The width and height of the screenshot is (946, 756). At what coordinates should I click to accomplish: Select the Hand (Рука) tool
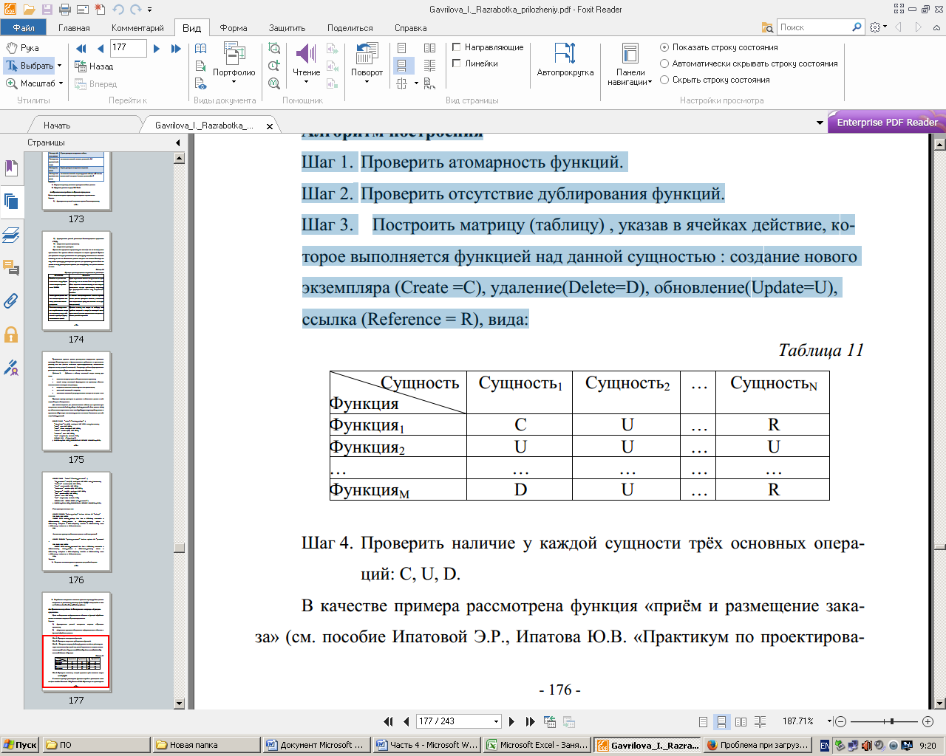pos(22,48)
